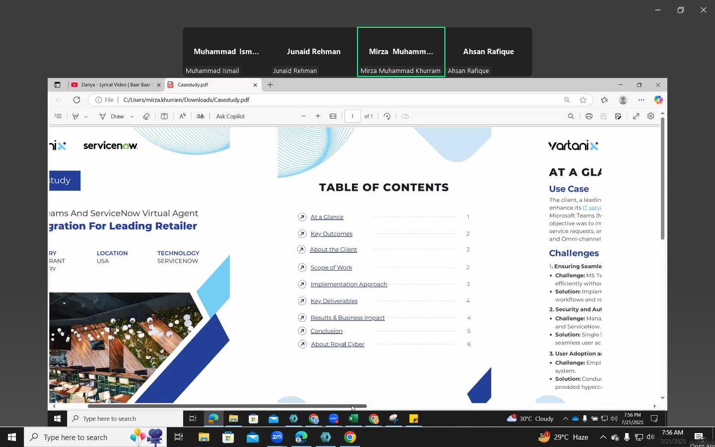Screen dimensions: 715x447
Task: Open the 29°C Haze weather widget
Action: point(563,438)
